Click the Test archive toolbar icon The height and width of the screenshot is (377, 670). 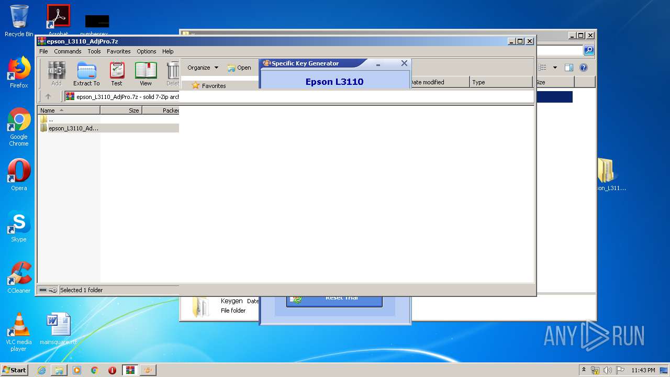(x=117, y=74)
